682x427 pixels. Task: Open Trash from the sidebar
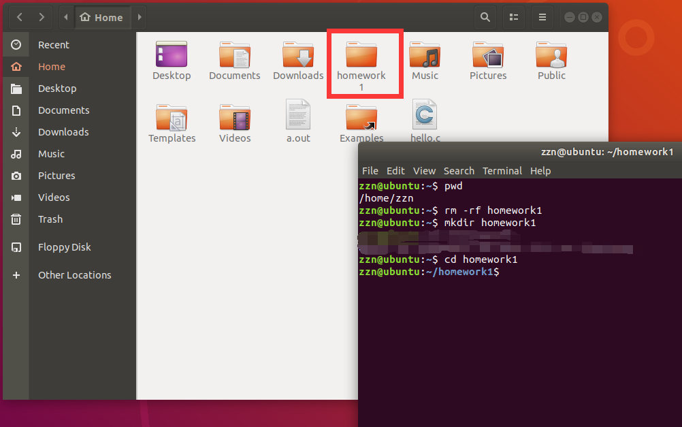(x=69, y=219)
